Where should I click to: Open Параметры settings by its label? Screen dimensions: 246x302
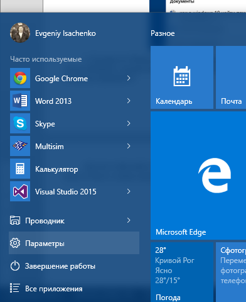pos(45,243)
